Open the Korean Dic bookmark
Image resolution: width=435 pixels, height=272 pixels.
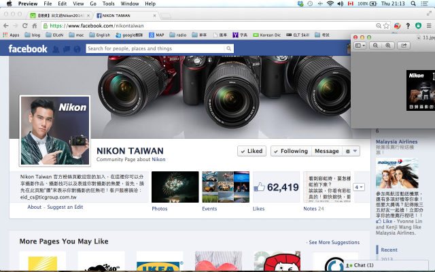(x=267, y=35)
